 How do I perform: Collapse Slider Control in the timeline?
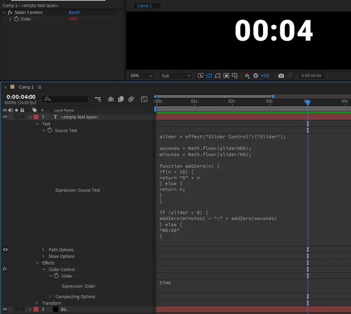click(x=44, y=270)
